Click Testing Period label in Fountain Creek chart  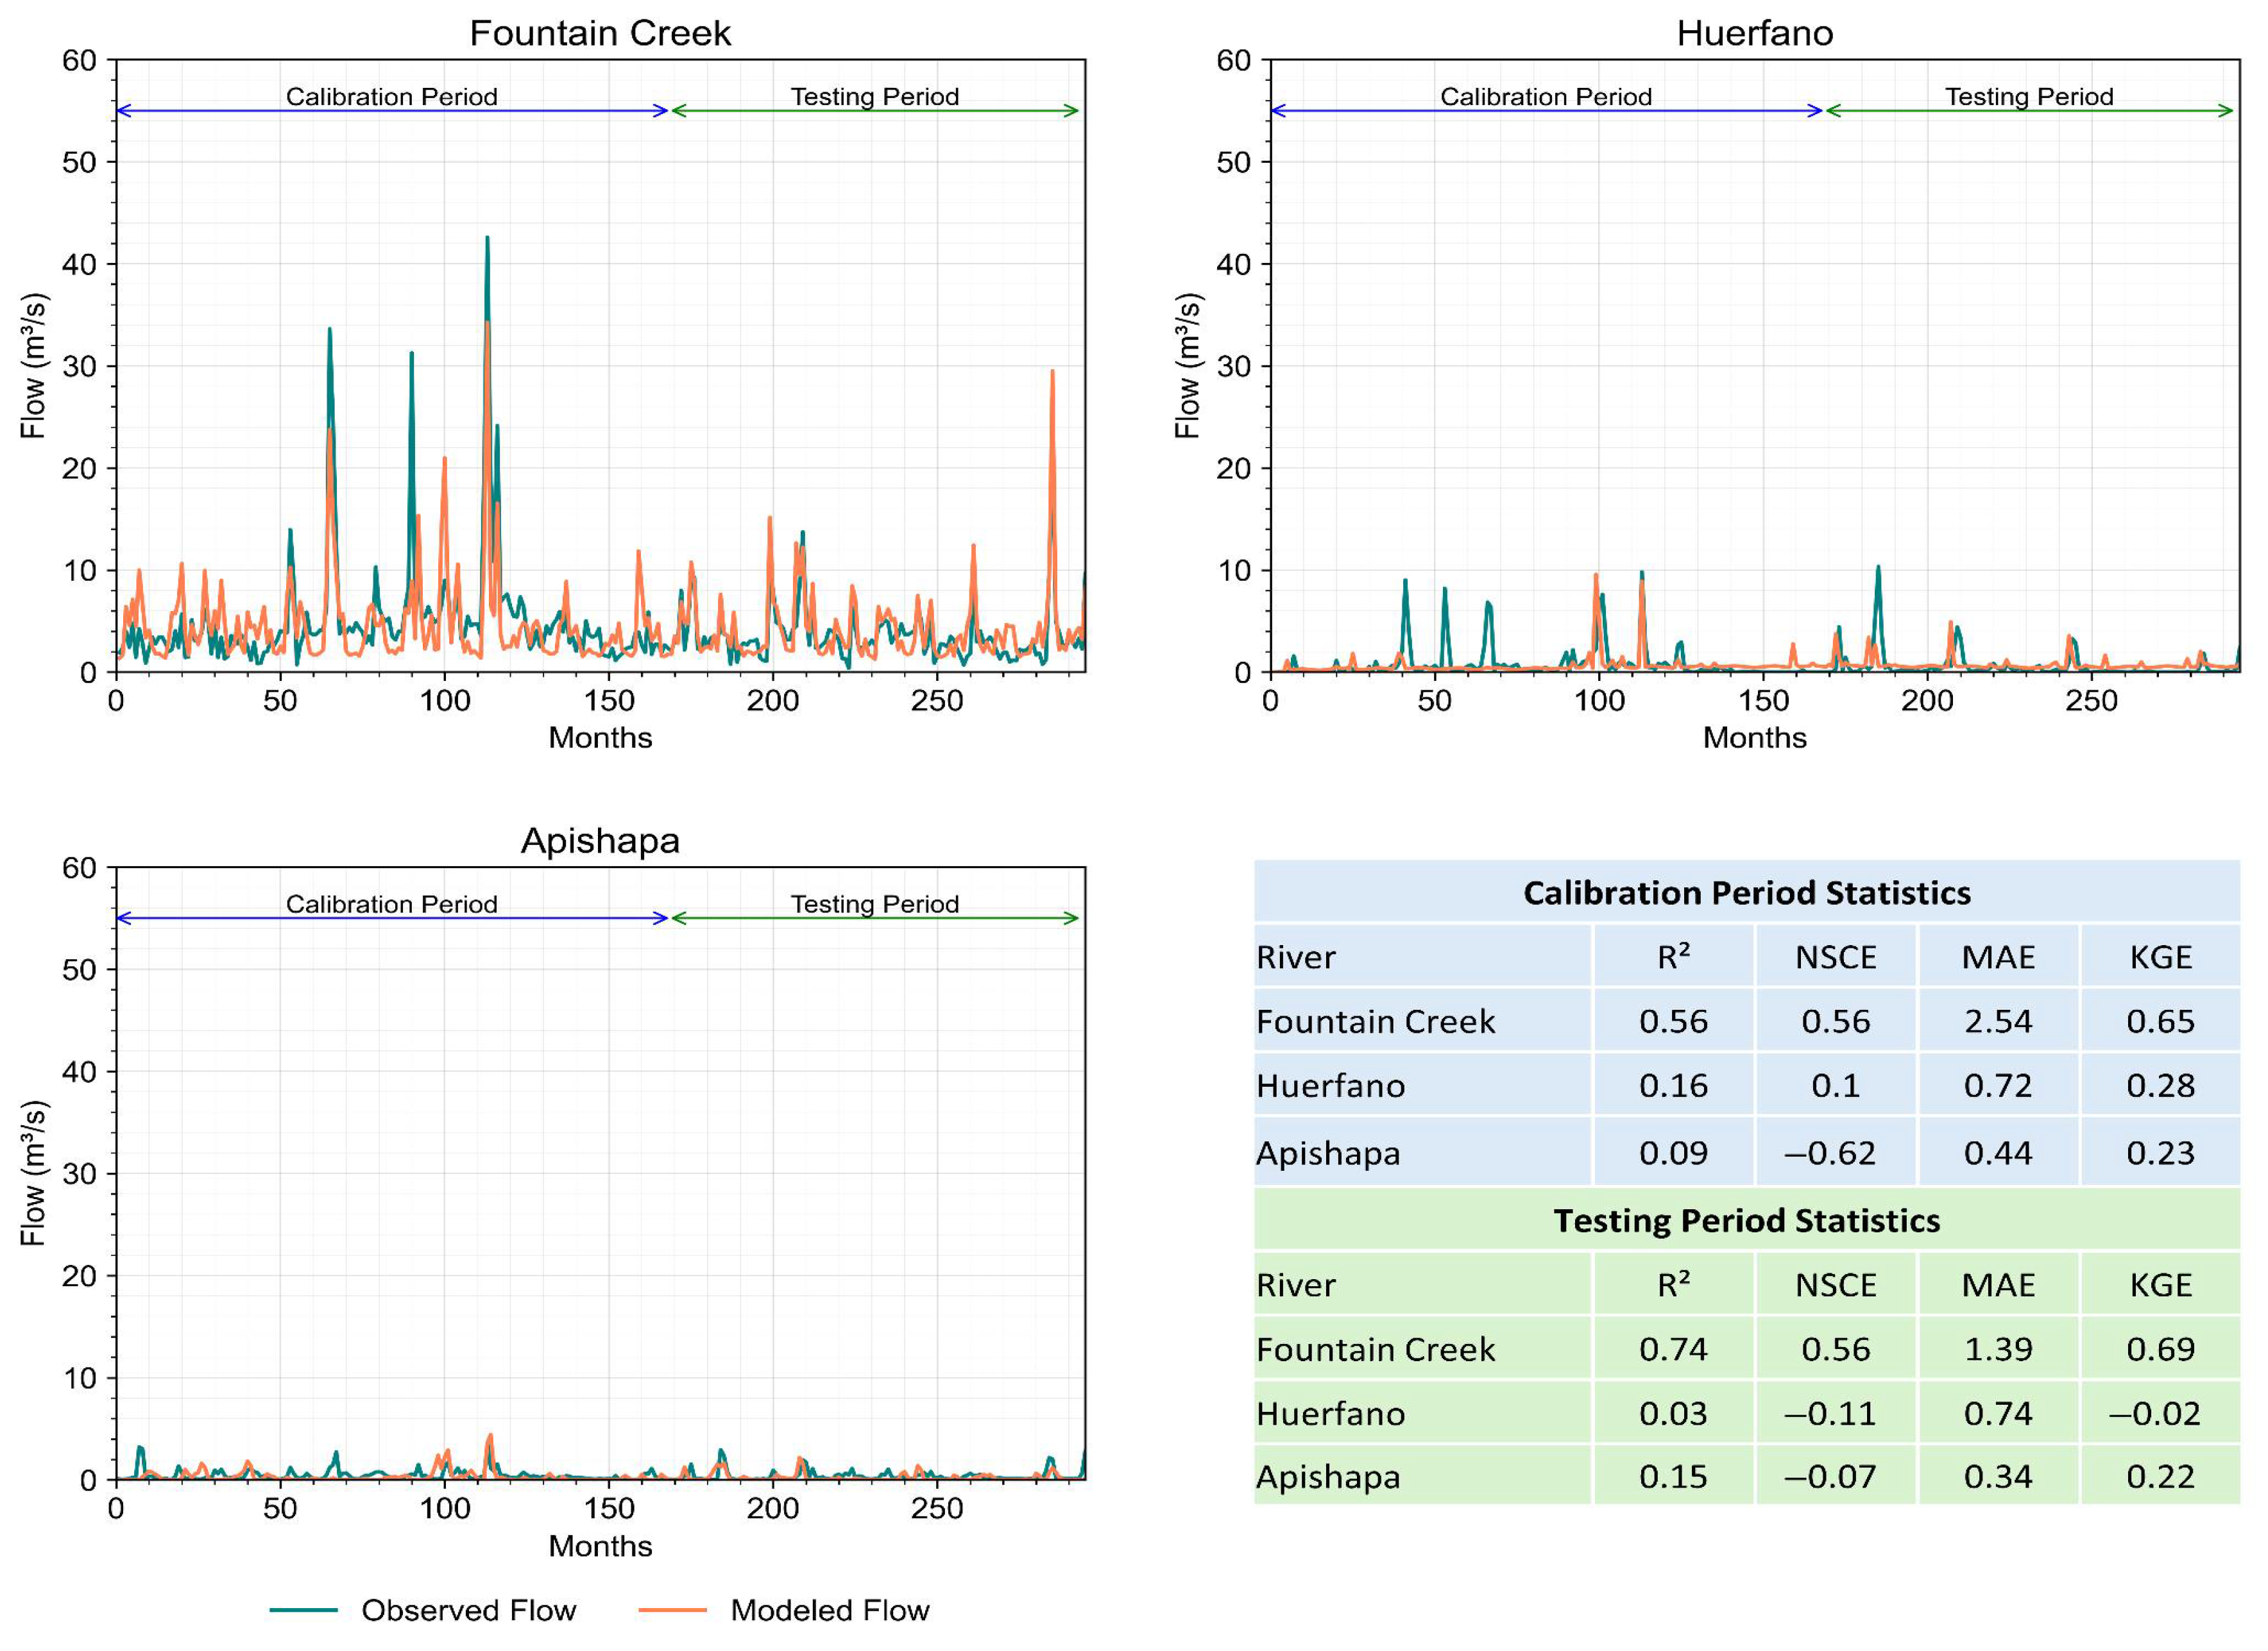875,97
